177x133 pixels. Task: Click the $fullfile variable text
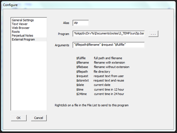(x=81, y=58)
